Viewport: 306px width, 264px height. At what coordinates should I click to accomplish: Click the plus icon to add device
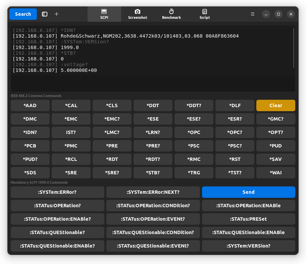[x=56, y=14]
